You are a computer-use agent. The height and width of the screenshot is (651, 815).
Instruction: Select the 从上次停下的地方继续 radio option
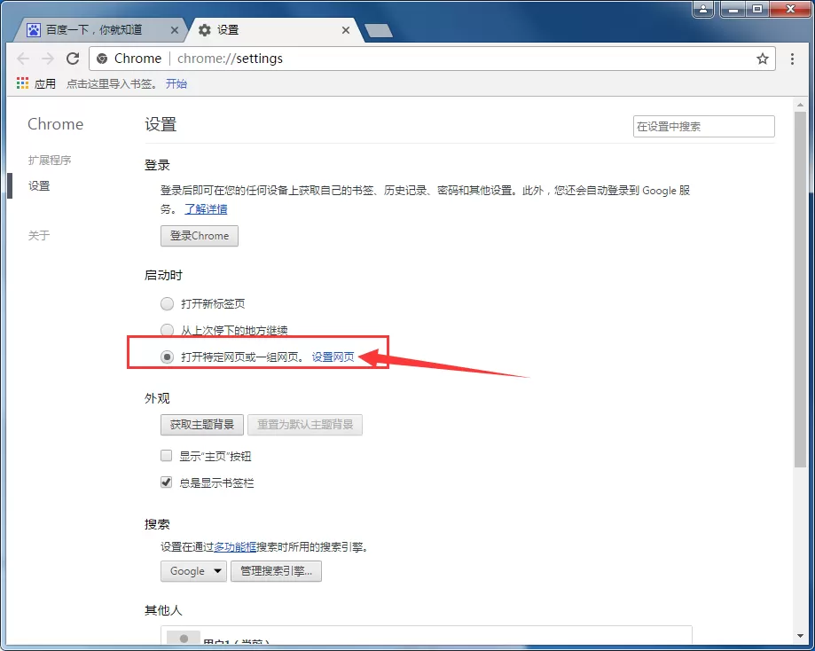(167, 330)
